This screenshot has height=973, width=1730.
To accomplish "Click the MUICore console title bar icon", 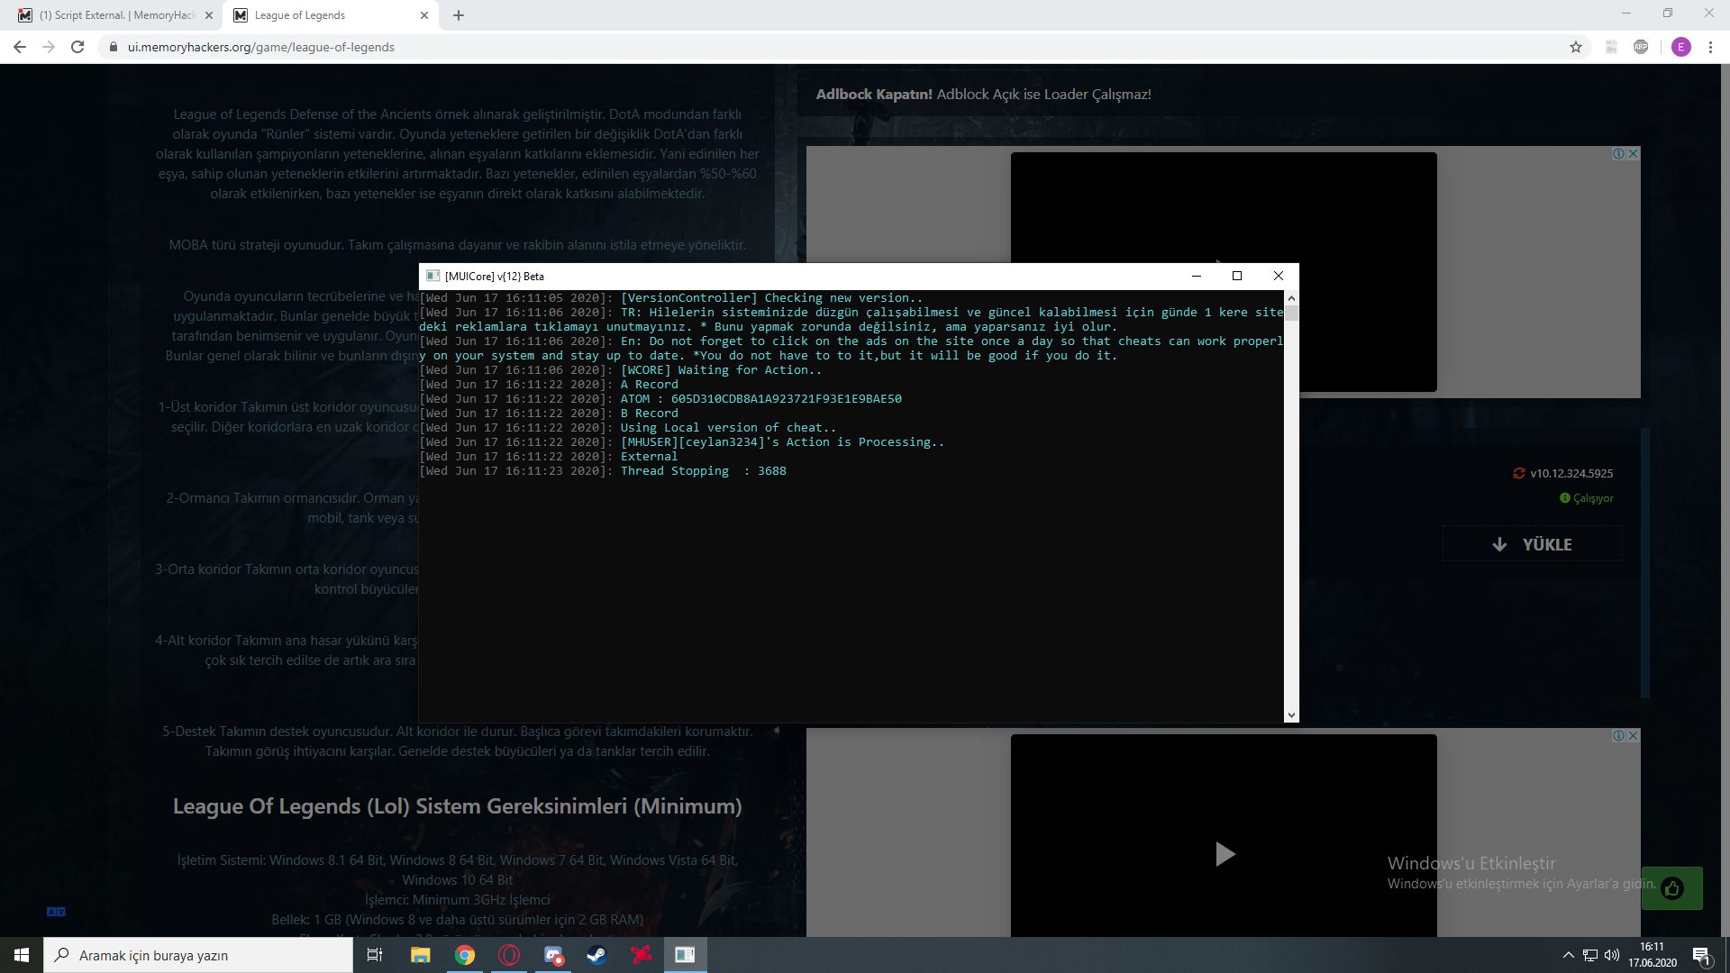I will coord(432,276).
